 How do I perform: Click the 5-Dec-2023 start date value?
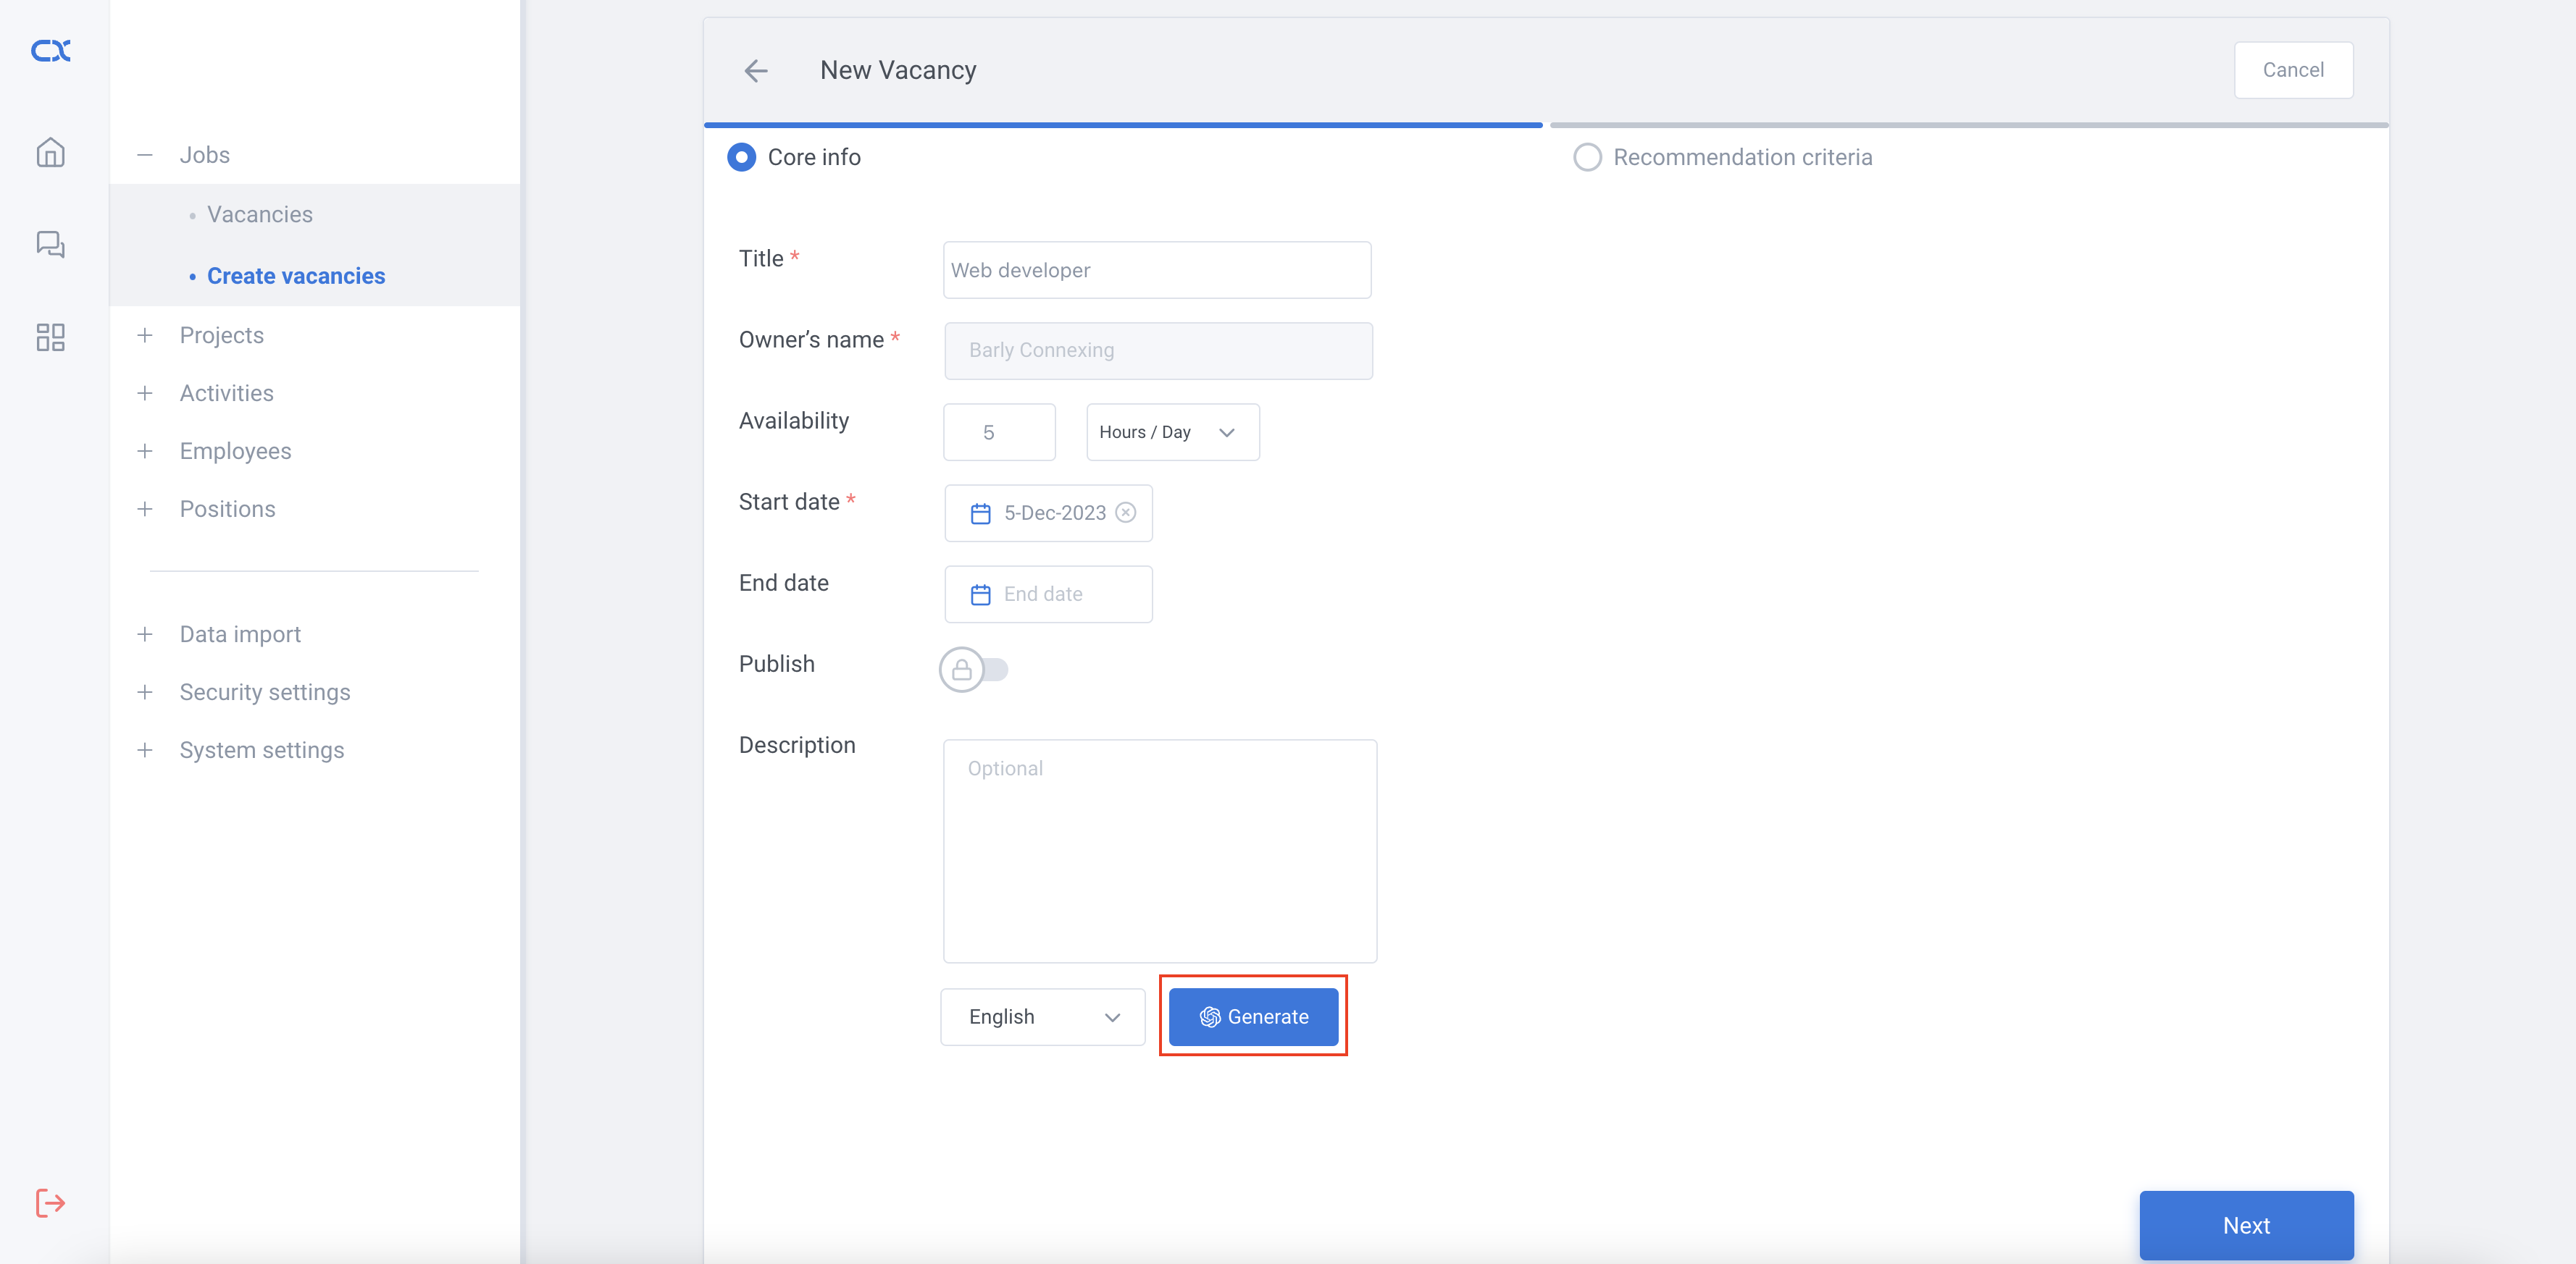pyautogui.click(x=1055, y=513)
